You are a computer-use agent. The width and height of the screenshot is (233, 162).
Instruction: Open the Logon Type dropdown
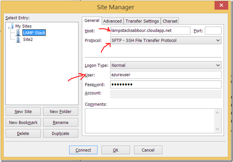click(x=166, y=65)
